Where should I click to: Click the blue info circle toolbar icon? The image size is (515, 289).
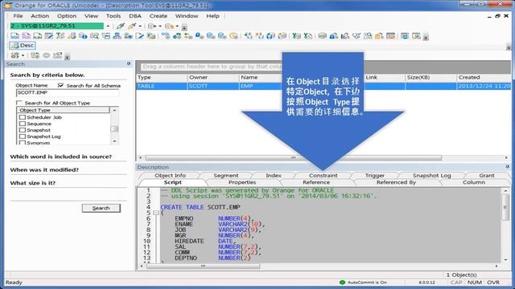pos(83,35)
